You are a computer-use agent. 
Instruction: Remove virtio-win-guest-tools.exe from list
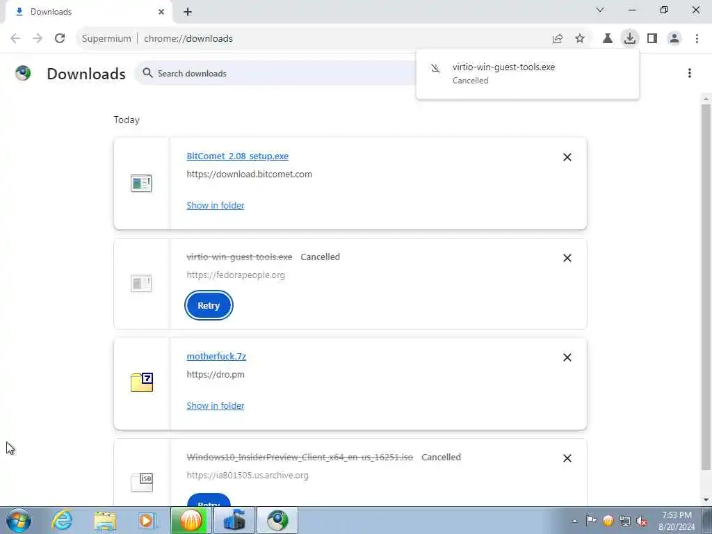click(x=567, y=258)
